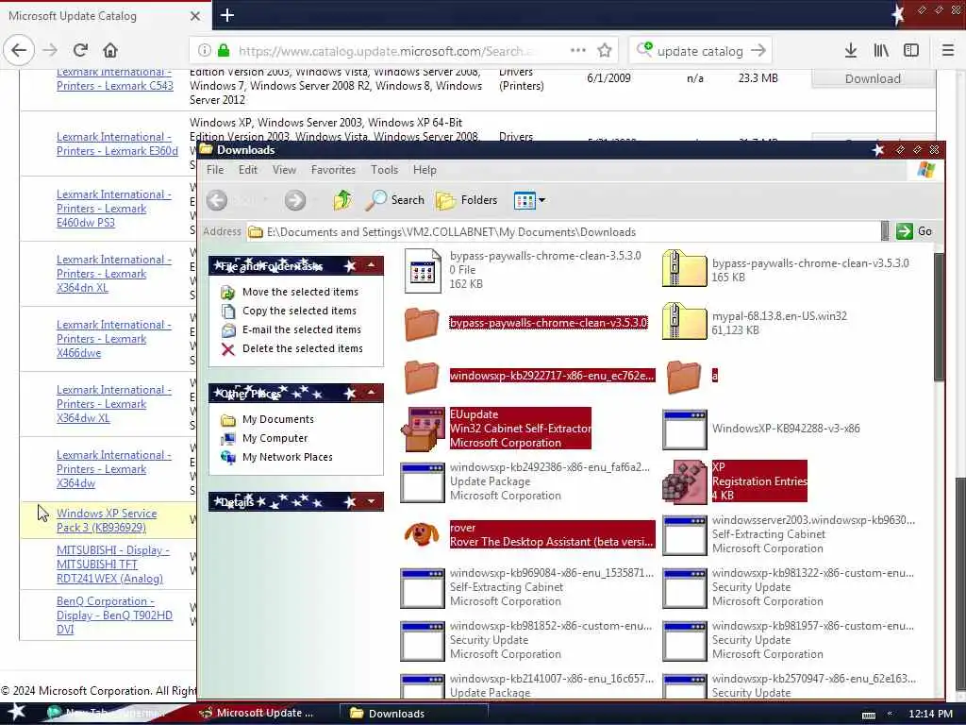Viewport: 966px width, 725px height.
Task: Click Copy the selected items
Action: (299, 311)
